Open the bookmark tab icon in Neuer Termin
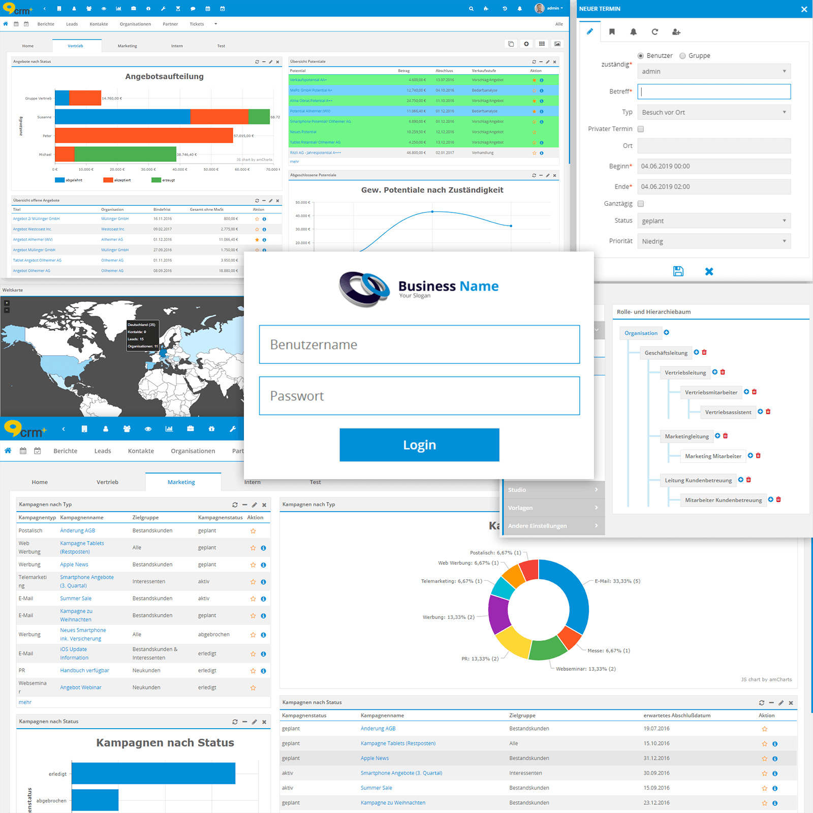 pos(612,32)
